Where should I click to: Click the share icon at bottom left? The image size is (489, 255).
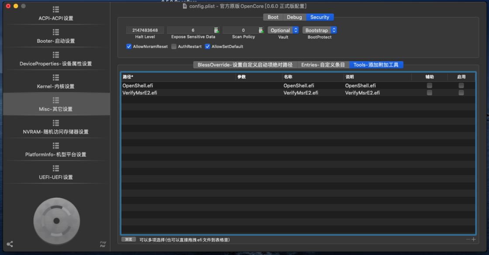(x=10, y=244)
